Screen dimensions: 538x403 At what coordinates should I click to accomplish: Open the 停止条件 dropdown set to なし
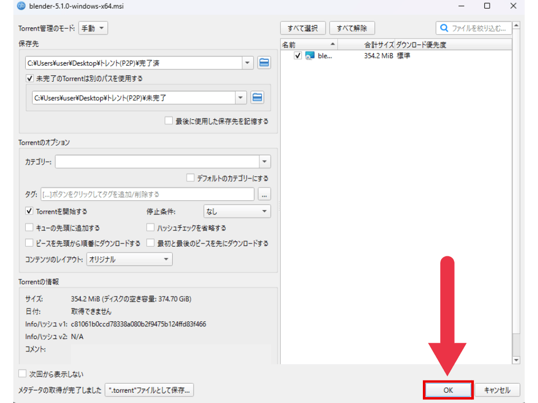pyautogui.click(x=237, y=212)
